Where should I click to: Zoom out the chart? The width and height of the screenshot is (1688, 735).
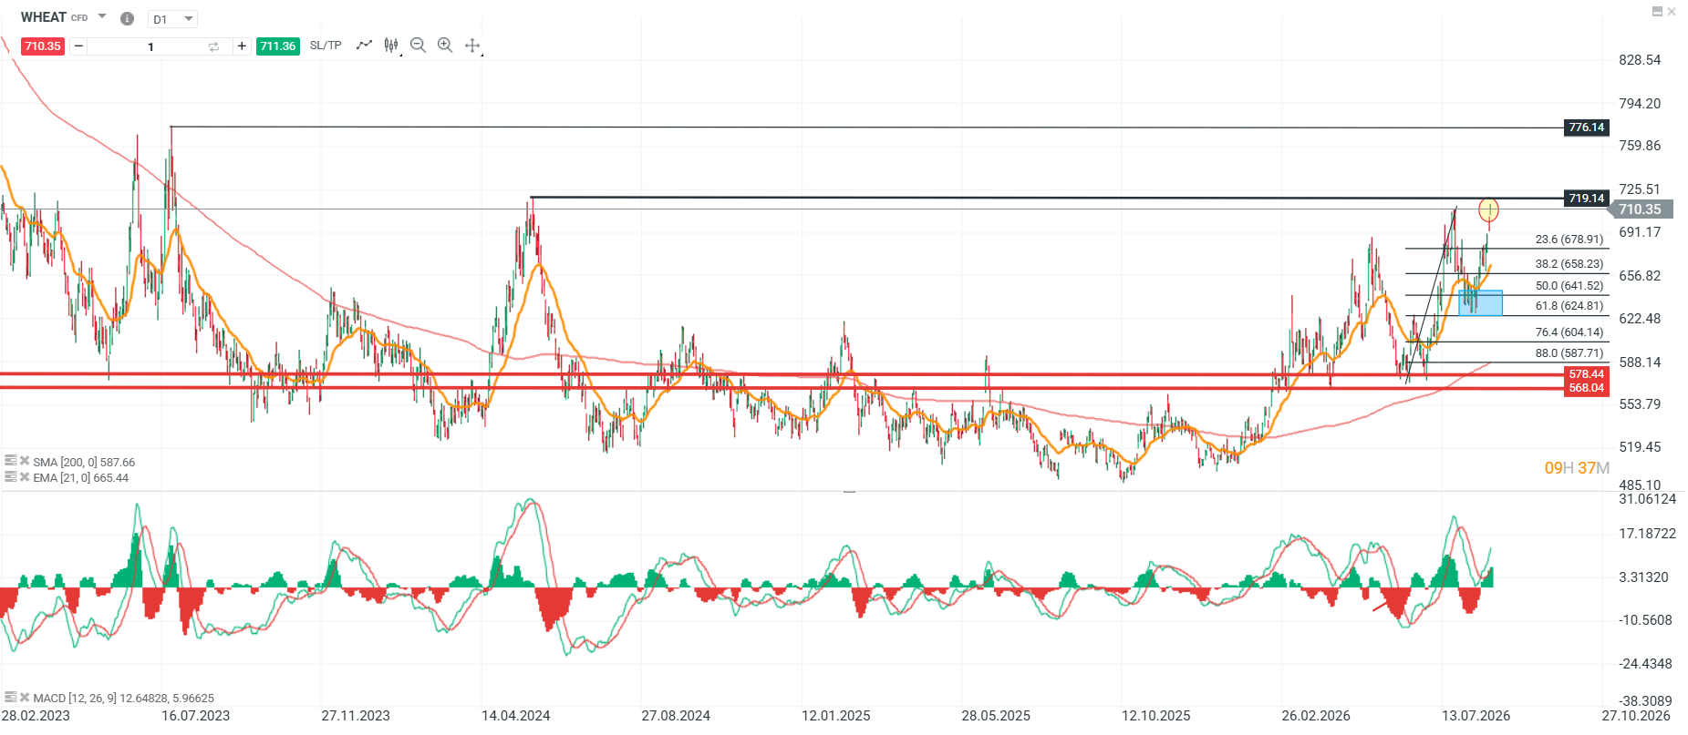419,46
